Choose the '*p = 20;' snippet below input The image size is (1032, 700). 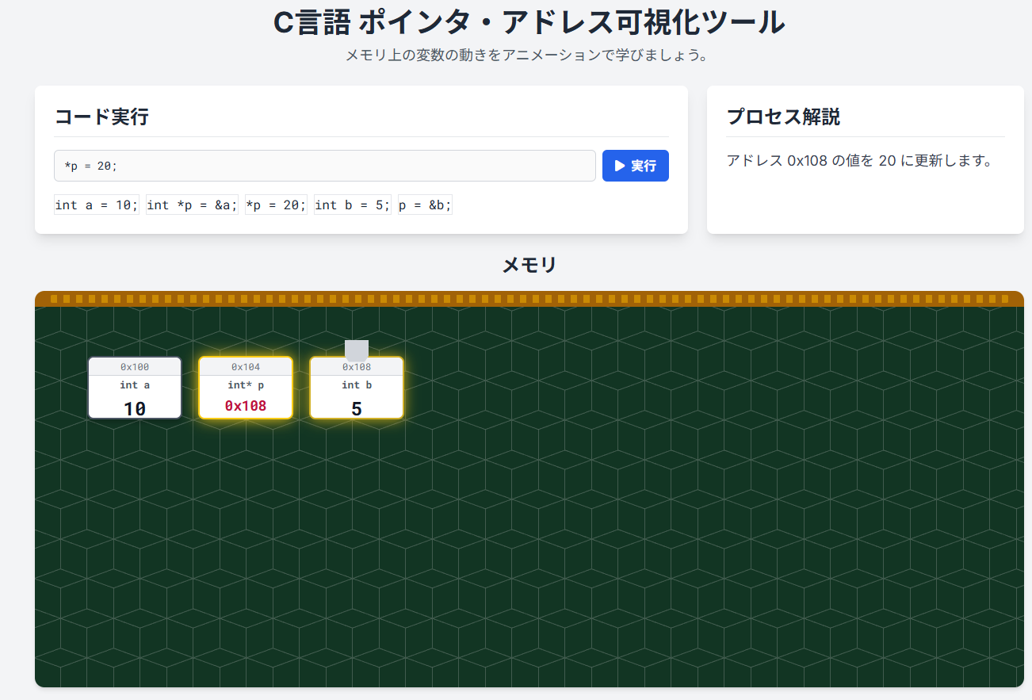tap(276, 205)
